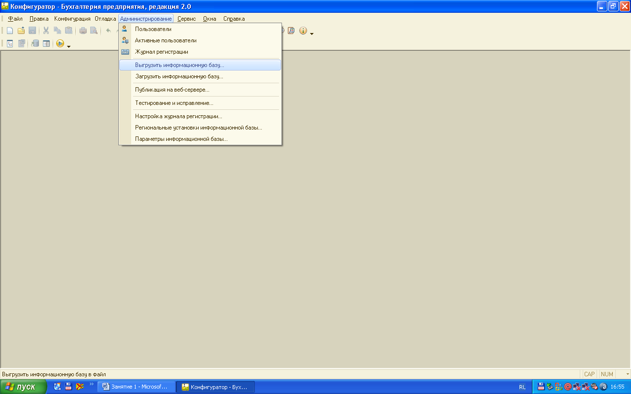Viewport: 631px width, 394px height.
Task: Click the New document toolbar icon
Action: [x=10, y=31]
